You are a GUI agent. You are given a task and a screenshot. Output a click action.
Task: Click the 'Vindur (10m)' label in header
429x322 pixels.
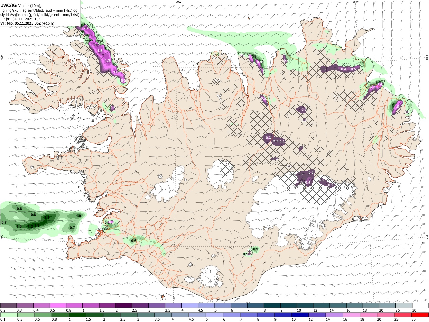point(29,6)
